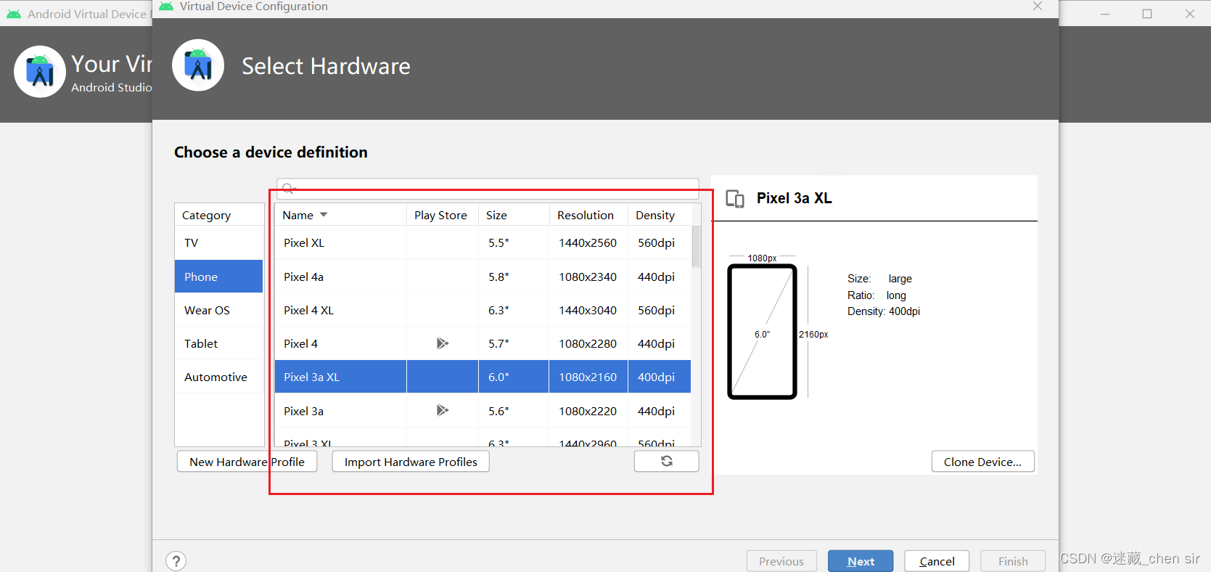Screen dimensions: 1211x572
Task: Click the 1440x2560 resolution cell
Action: click(588, 242)
